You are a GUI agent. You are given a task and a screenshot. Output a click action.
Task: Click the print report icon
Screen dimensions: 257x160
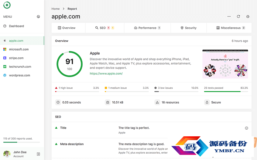pyautogui.click(x=248, y=16)
